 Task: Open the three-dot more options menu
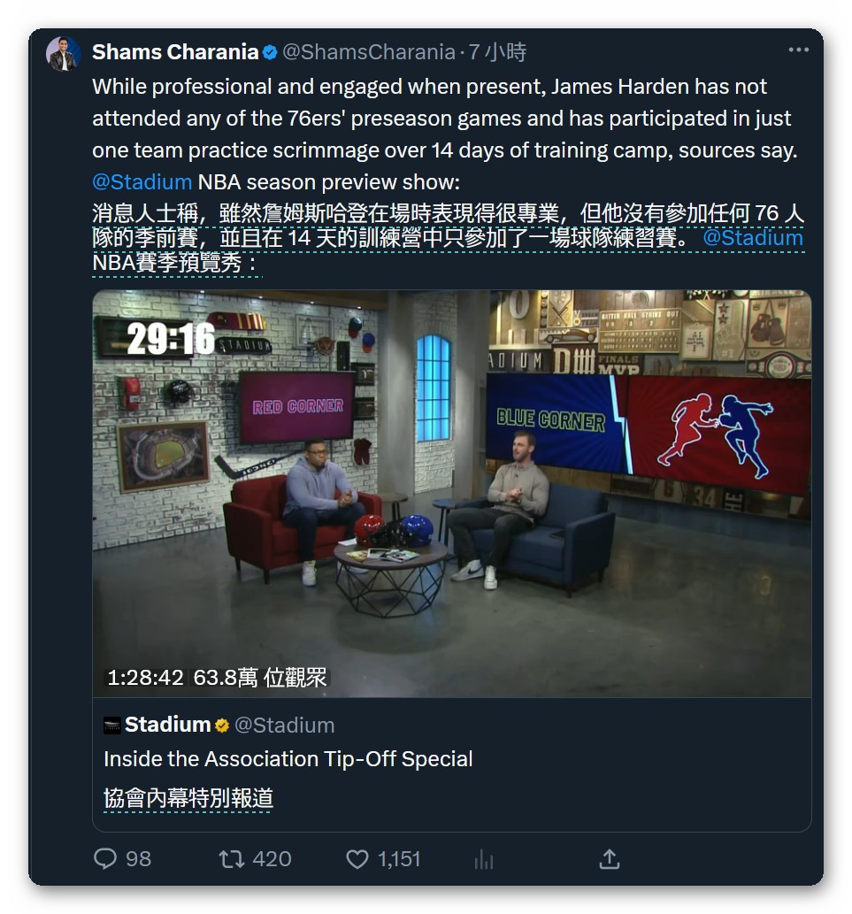point(798,50)
